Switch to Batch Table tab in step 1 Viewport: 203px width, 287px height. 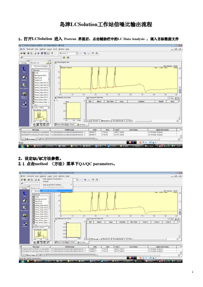coord(59,124)
